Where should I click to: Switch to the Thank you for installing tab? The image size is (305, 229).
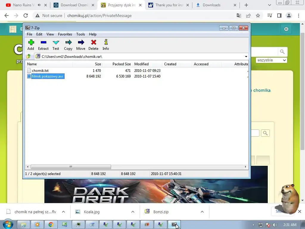click(169, 5)
